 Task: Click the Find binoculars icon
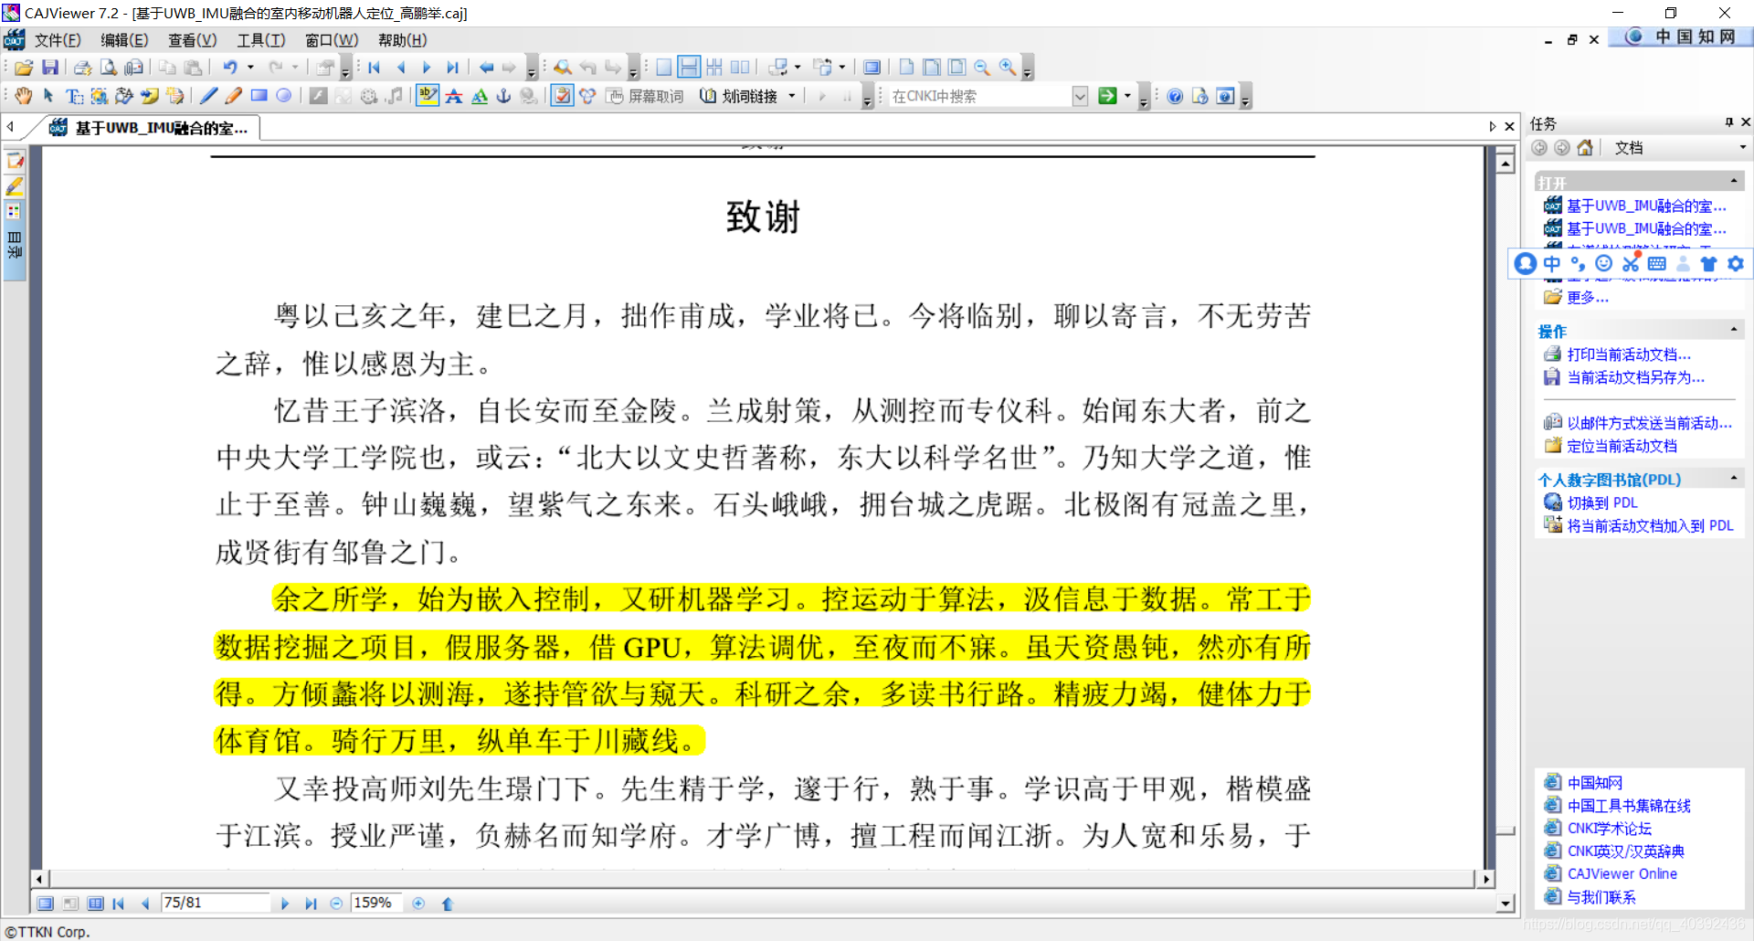(562, 68)
